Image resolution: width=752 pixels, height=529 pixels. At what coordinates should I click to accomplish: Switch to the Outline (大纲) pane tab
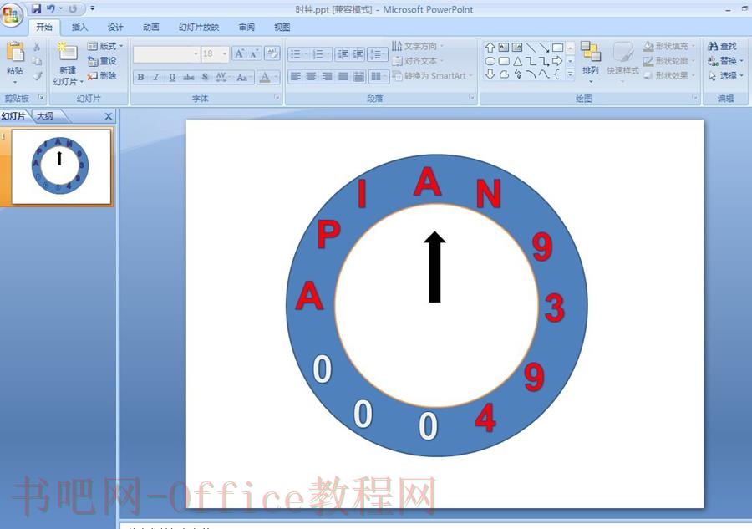point(45,116)
